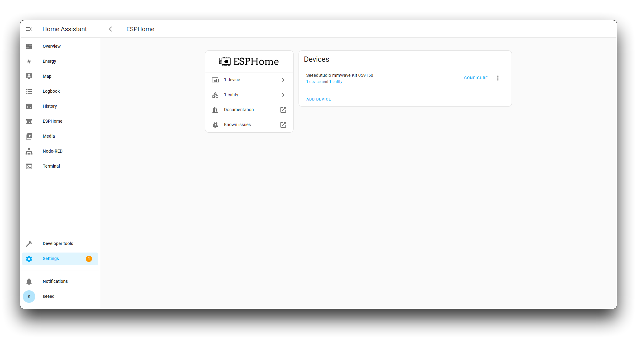Click the Map sidebar icon
This screenshot has height=339, width=637.
(29, 76)
